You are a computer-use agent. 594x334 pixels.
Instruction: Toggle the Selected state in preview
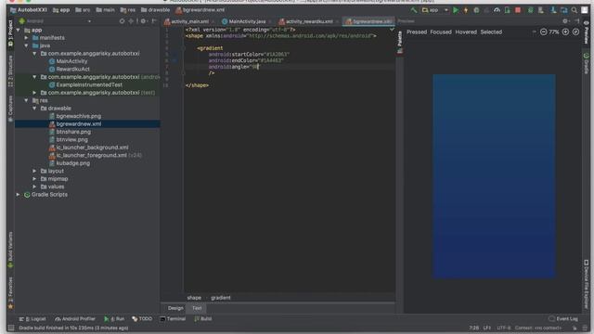click(x=491, y=32)
